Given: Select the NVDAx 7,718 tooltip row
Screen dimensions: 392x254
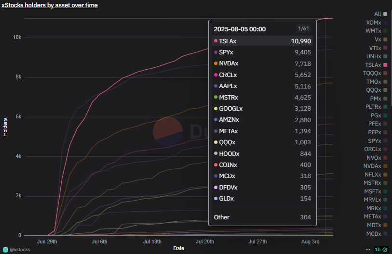Looking at the screenshot, I should 262,63.
